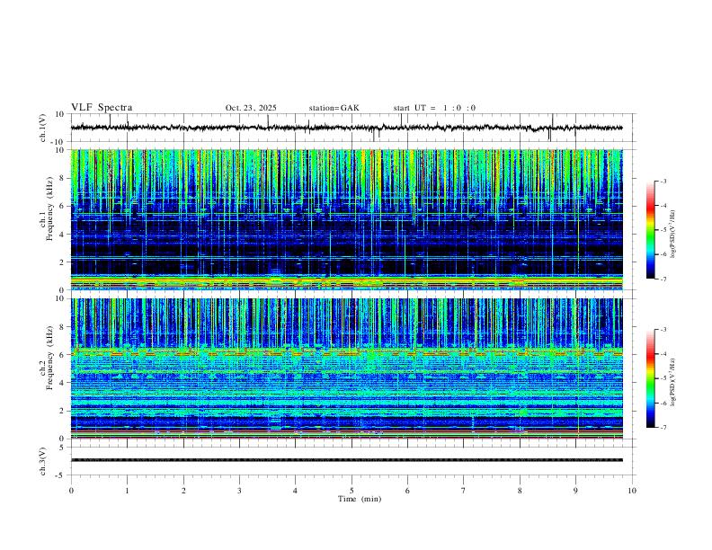Click the time axis tick label "0"
The width and height of the screenshot is (712, 550).
click(x=71, y=491)
